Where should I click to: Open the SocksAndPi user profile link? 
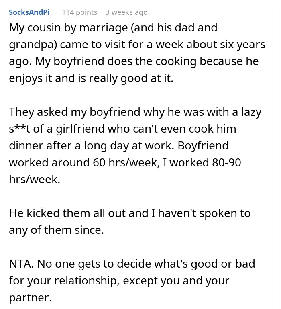click(29, 12)
